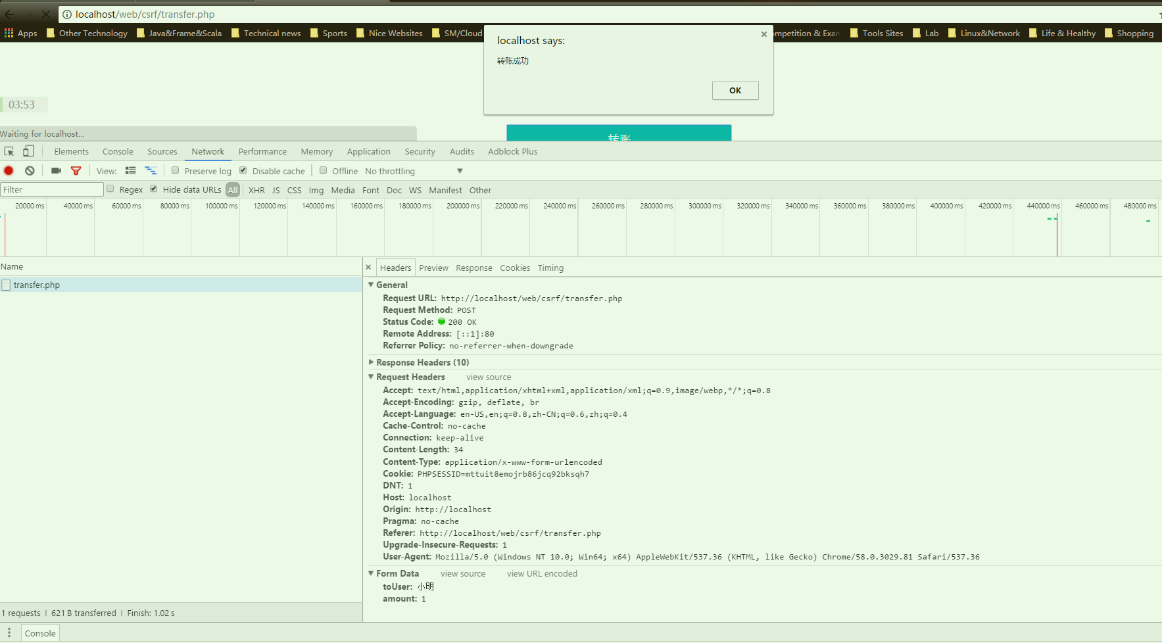Switch to large request rows view icon
The width and height of the screenshot is (1162, 643).
[131, 171]
